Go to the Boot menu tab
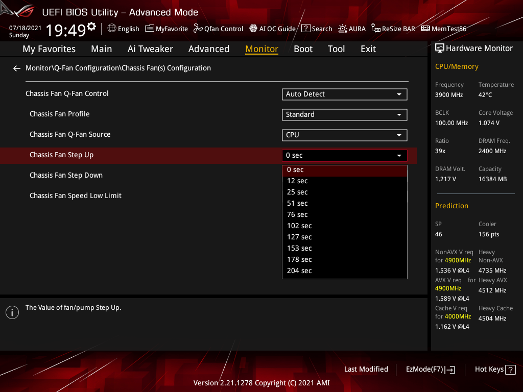 tap(303, 48)
